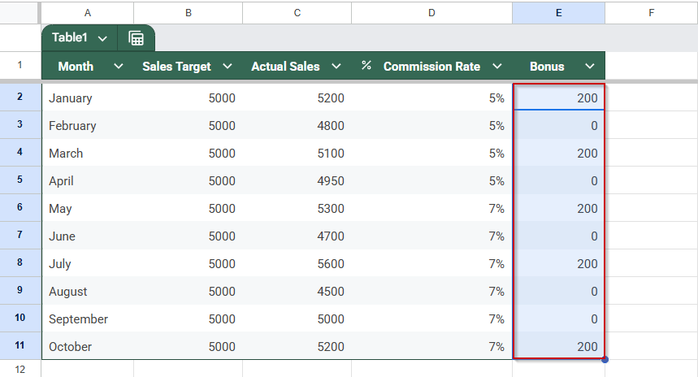The height and width of the screenshot is (377, 698).
Task: Select January's sales target 5000 cell
Action: (189, 97)
